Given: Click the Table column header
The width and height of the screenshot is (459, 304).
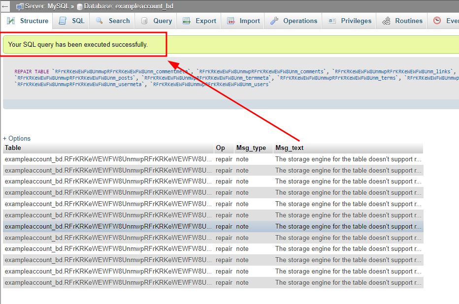Looking at the screenshot, I should [x=13, y=148].
